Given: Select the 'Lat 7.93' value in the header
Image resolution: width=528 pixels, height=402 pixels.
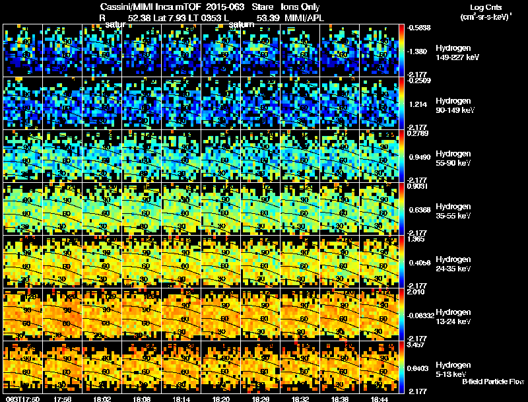Looking at the screenshot, I should [169, 18].
